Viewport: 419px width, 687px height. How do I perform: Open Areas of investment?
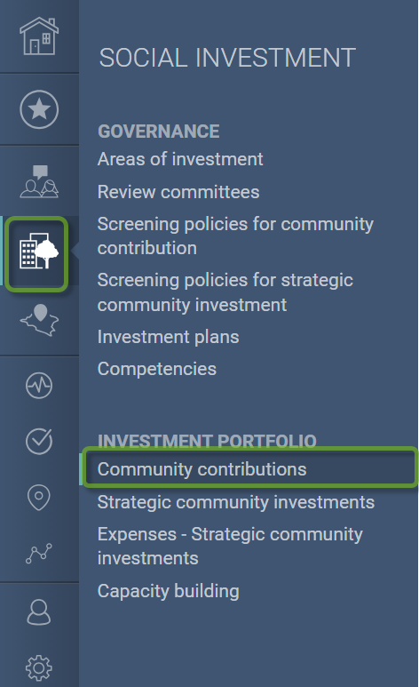click(x=180, y=159)
